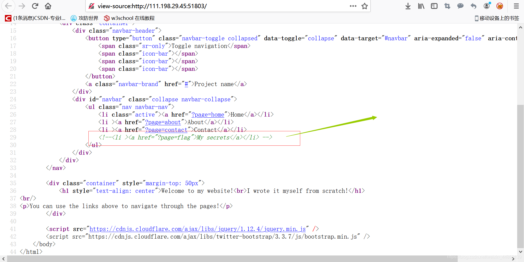Follow the ?page=contact link
The height and width of the screenshot is (262, 524).
point(166,130)
